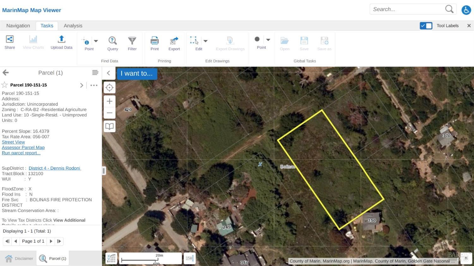Open the Filter tool
474x266 pixels.
(132, 41)
